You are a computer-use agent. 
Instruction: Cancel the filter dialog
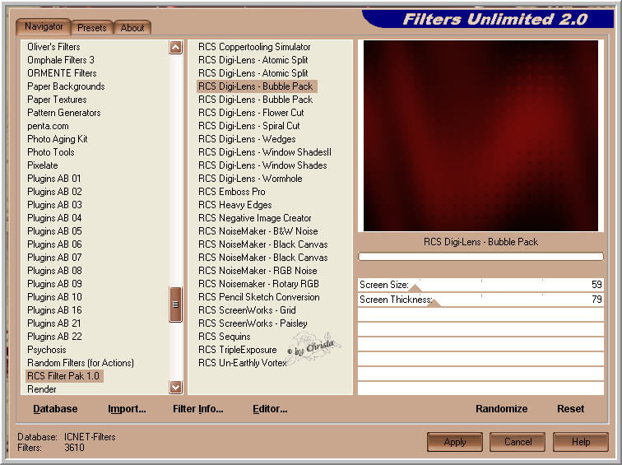coord(518,442)
